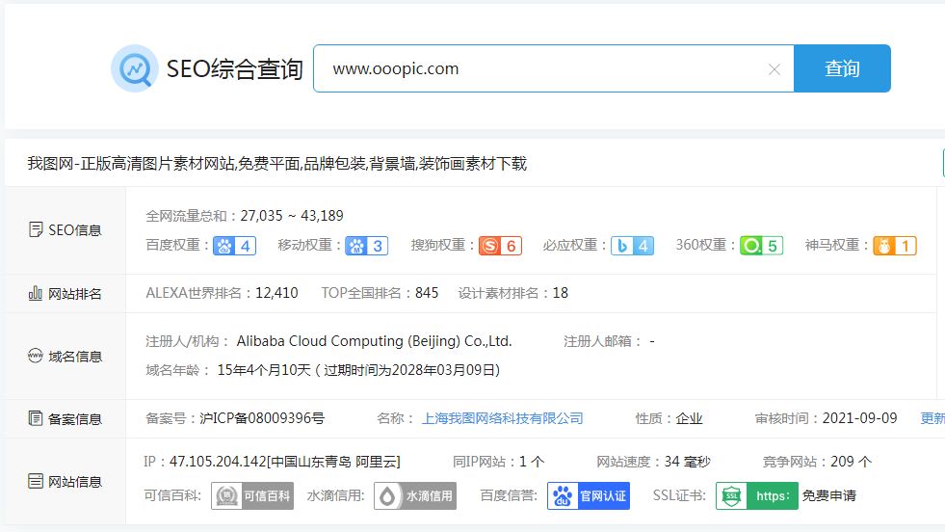Viewport: 945px width, 532px height.
Task: Open the 域名信息 www globe icon
Action: pos(36,356)
